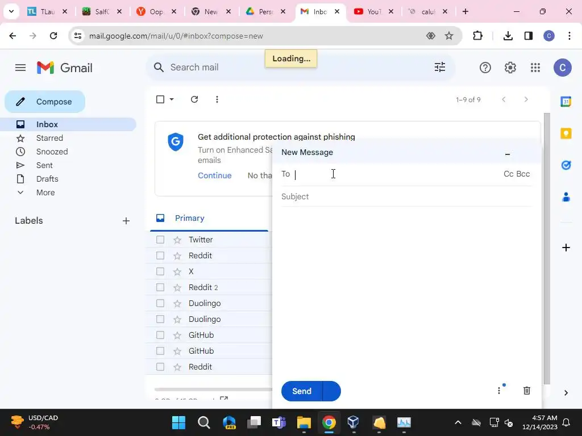
Task: Get add-ons plus icon in side panel
Action: coord(566,248)
